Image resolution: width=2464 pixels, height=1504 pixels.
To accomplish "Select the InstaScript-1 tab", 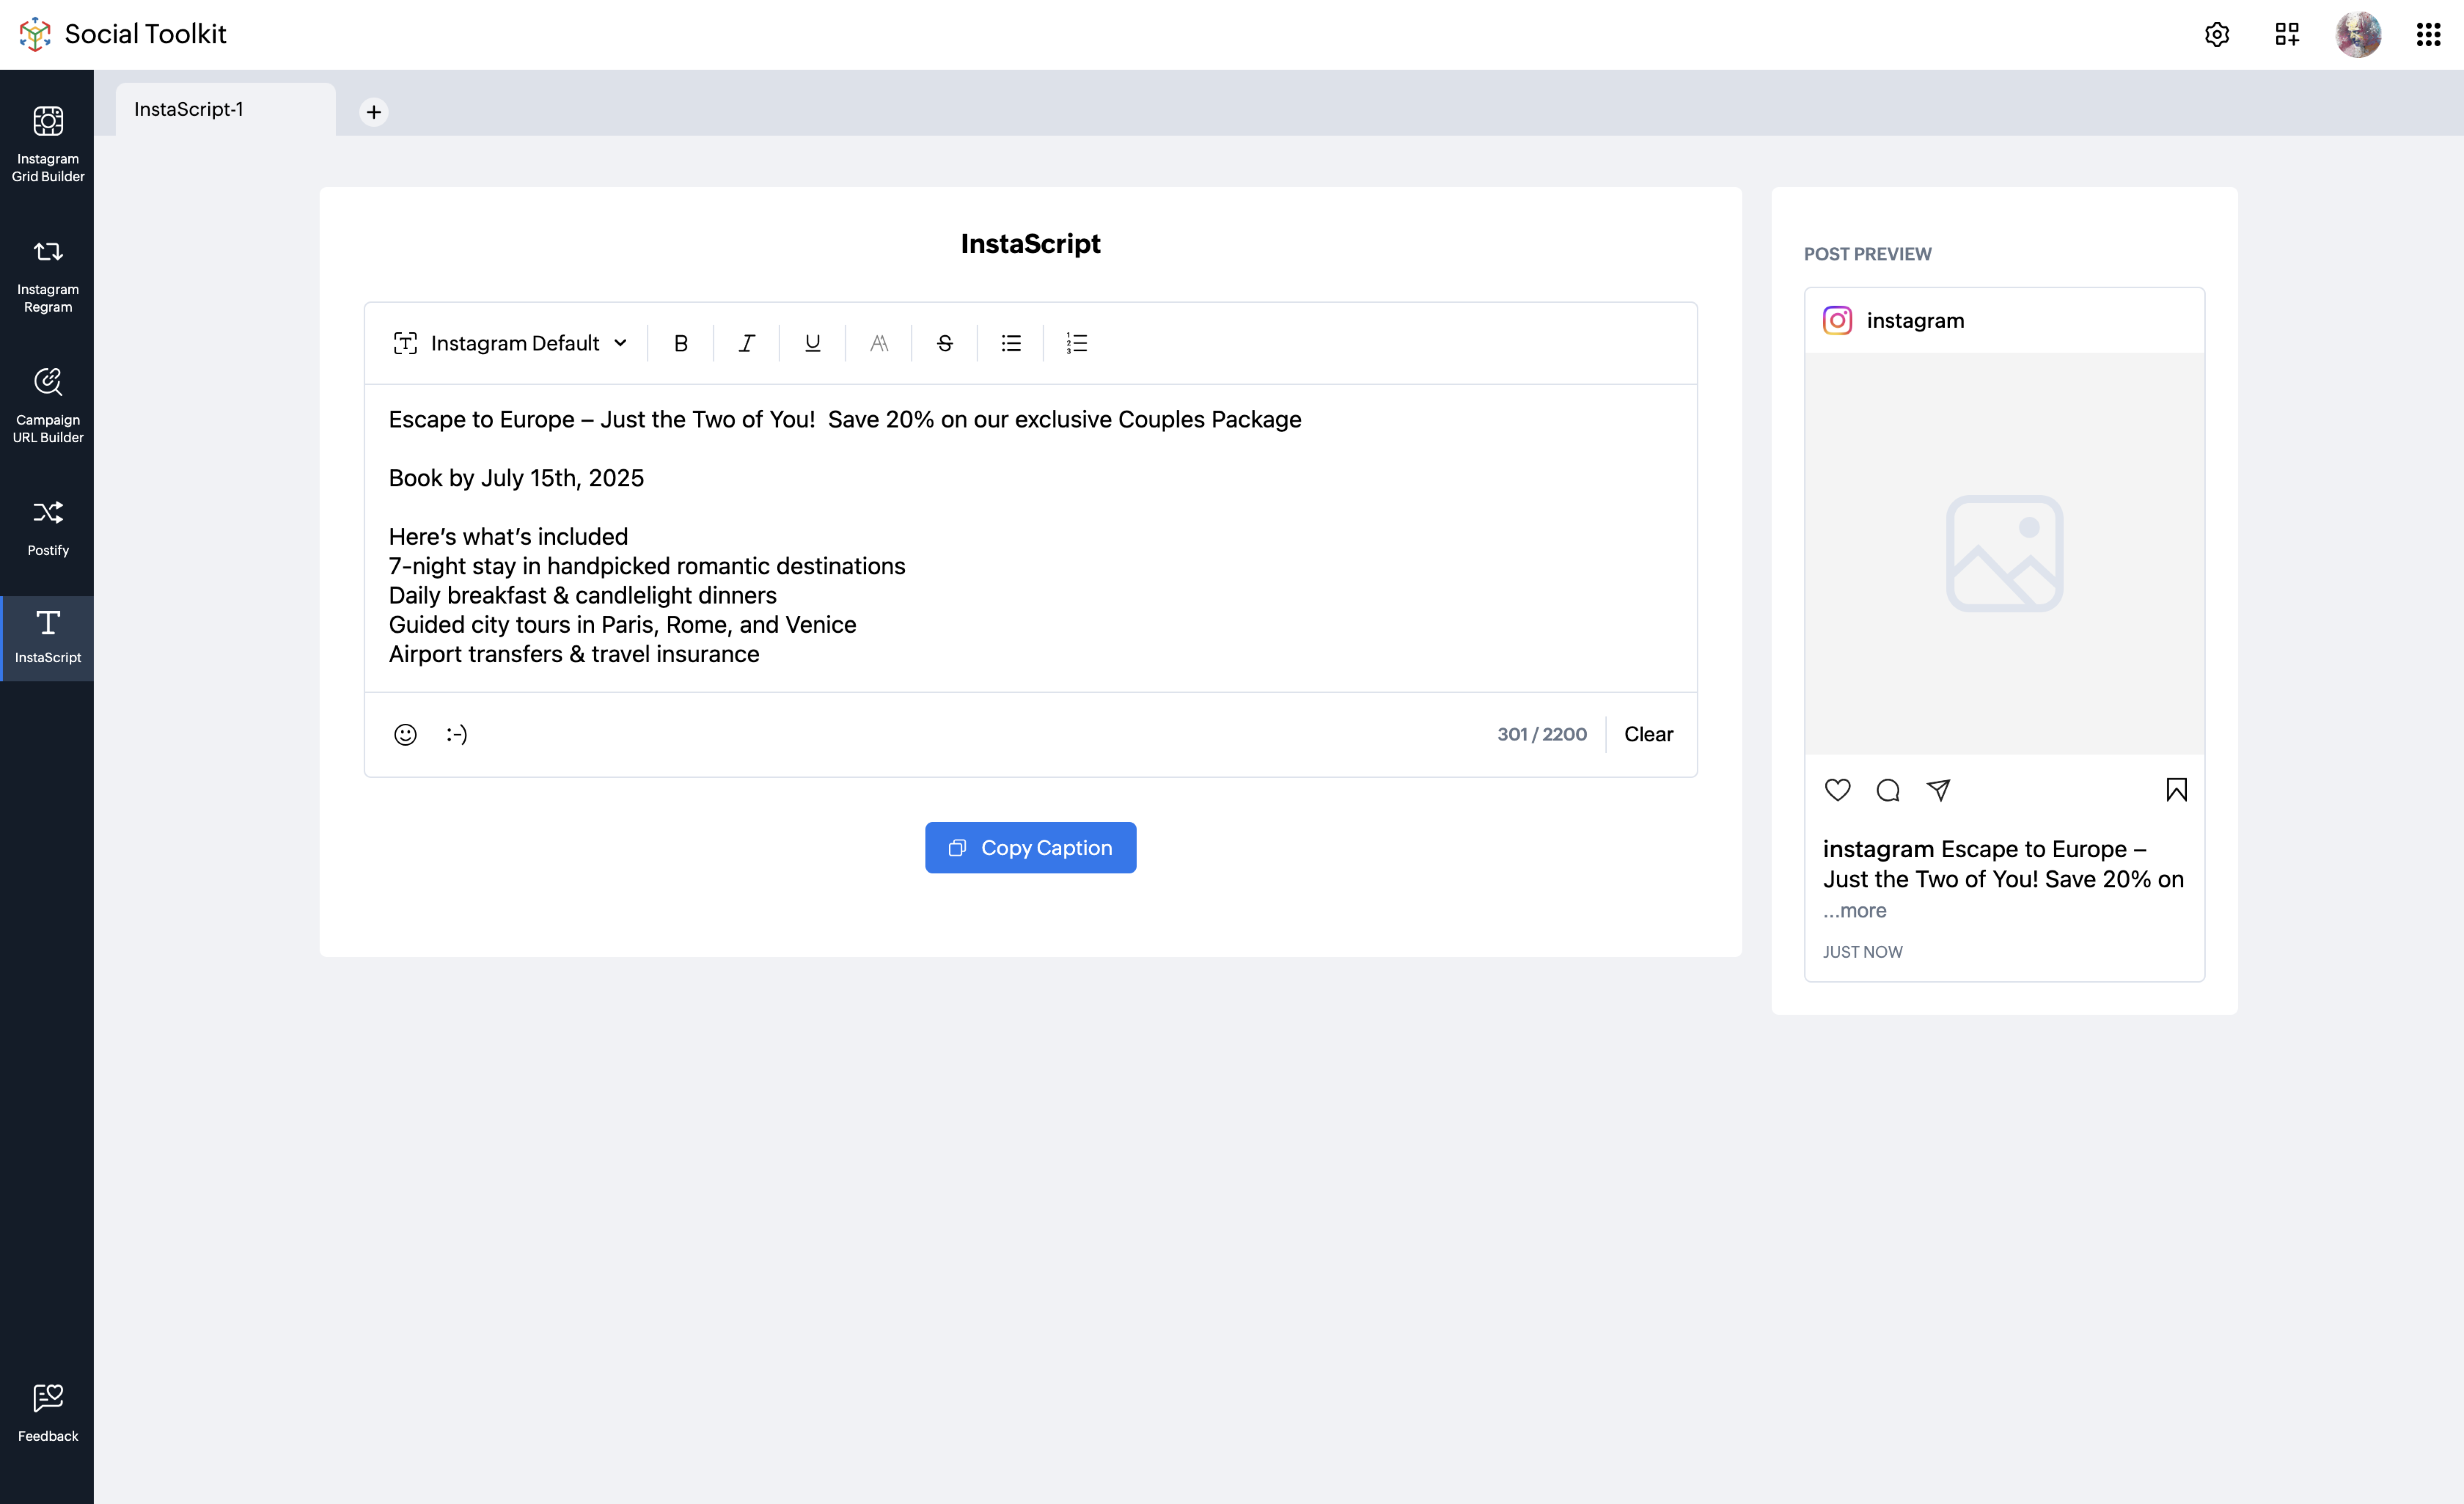I will (x=189, y=109).
